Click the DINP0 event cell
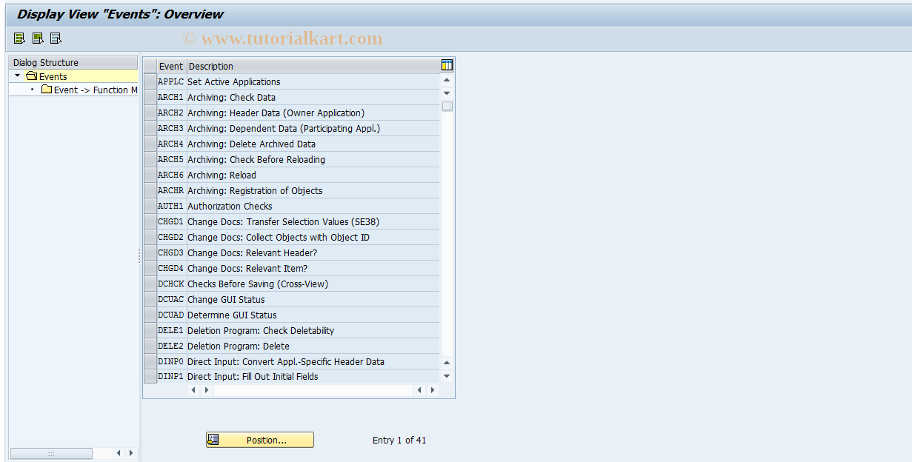Viewport: 912px width, 462px height. click(x=171, y=361)
